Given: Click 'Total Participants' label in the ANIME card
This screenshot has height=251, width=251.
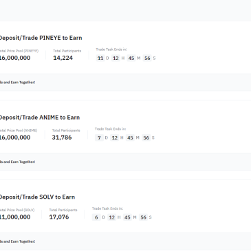Looking at the screenshot, I should tap(66, 131).
